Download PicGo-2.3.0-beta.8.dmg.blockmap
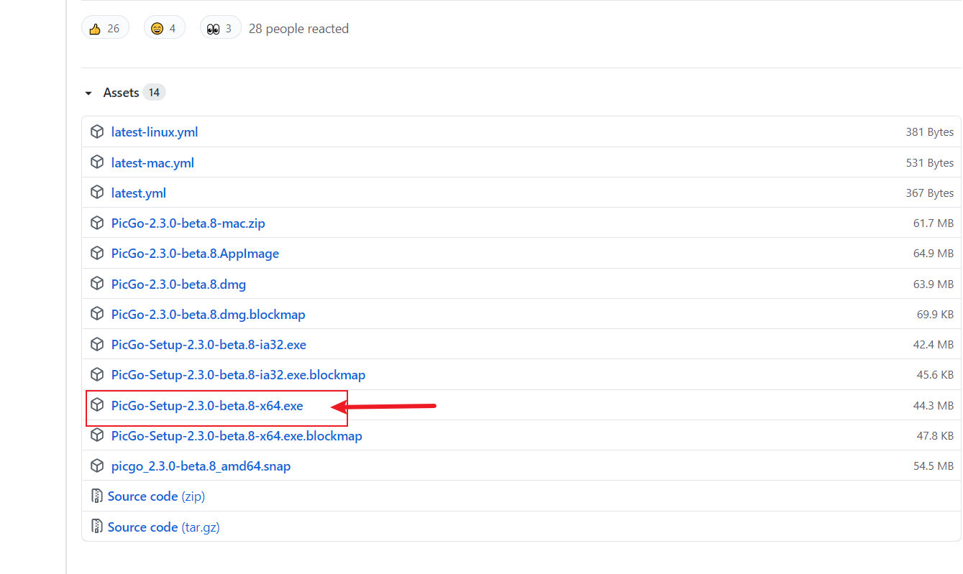 pyautogui.click(x=209, y=315)
